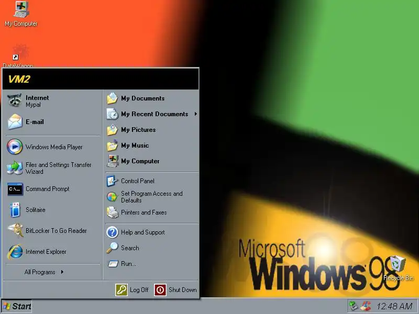The height and width of the screenshot is (314, 419).
Task: Expand My Recent Documents submenu arrow
Action: [x=195, y=114]
